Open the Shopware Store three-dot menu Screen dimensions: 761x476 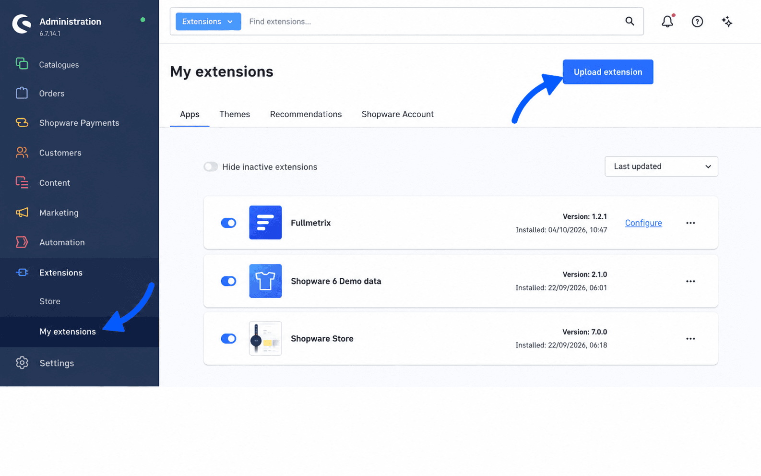(690, 338)
